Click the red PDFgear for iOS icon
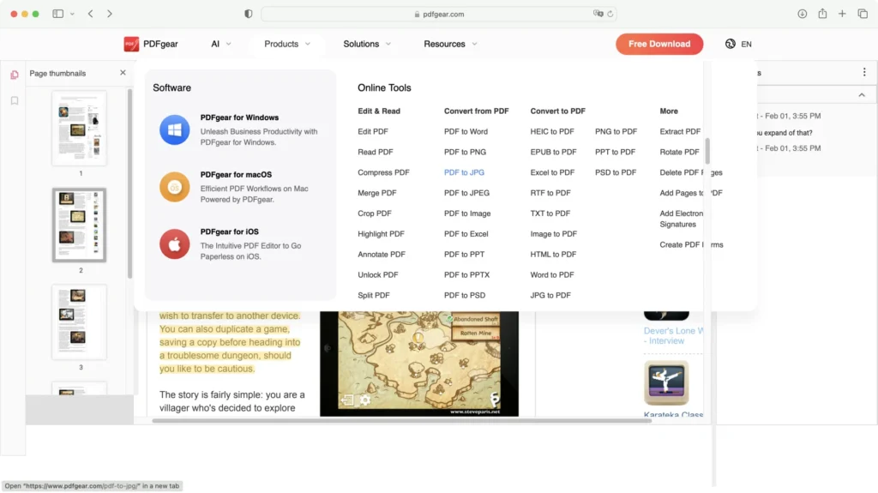This screenshot has width=878, height=493. tap(174, 244)
